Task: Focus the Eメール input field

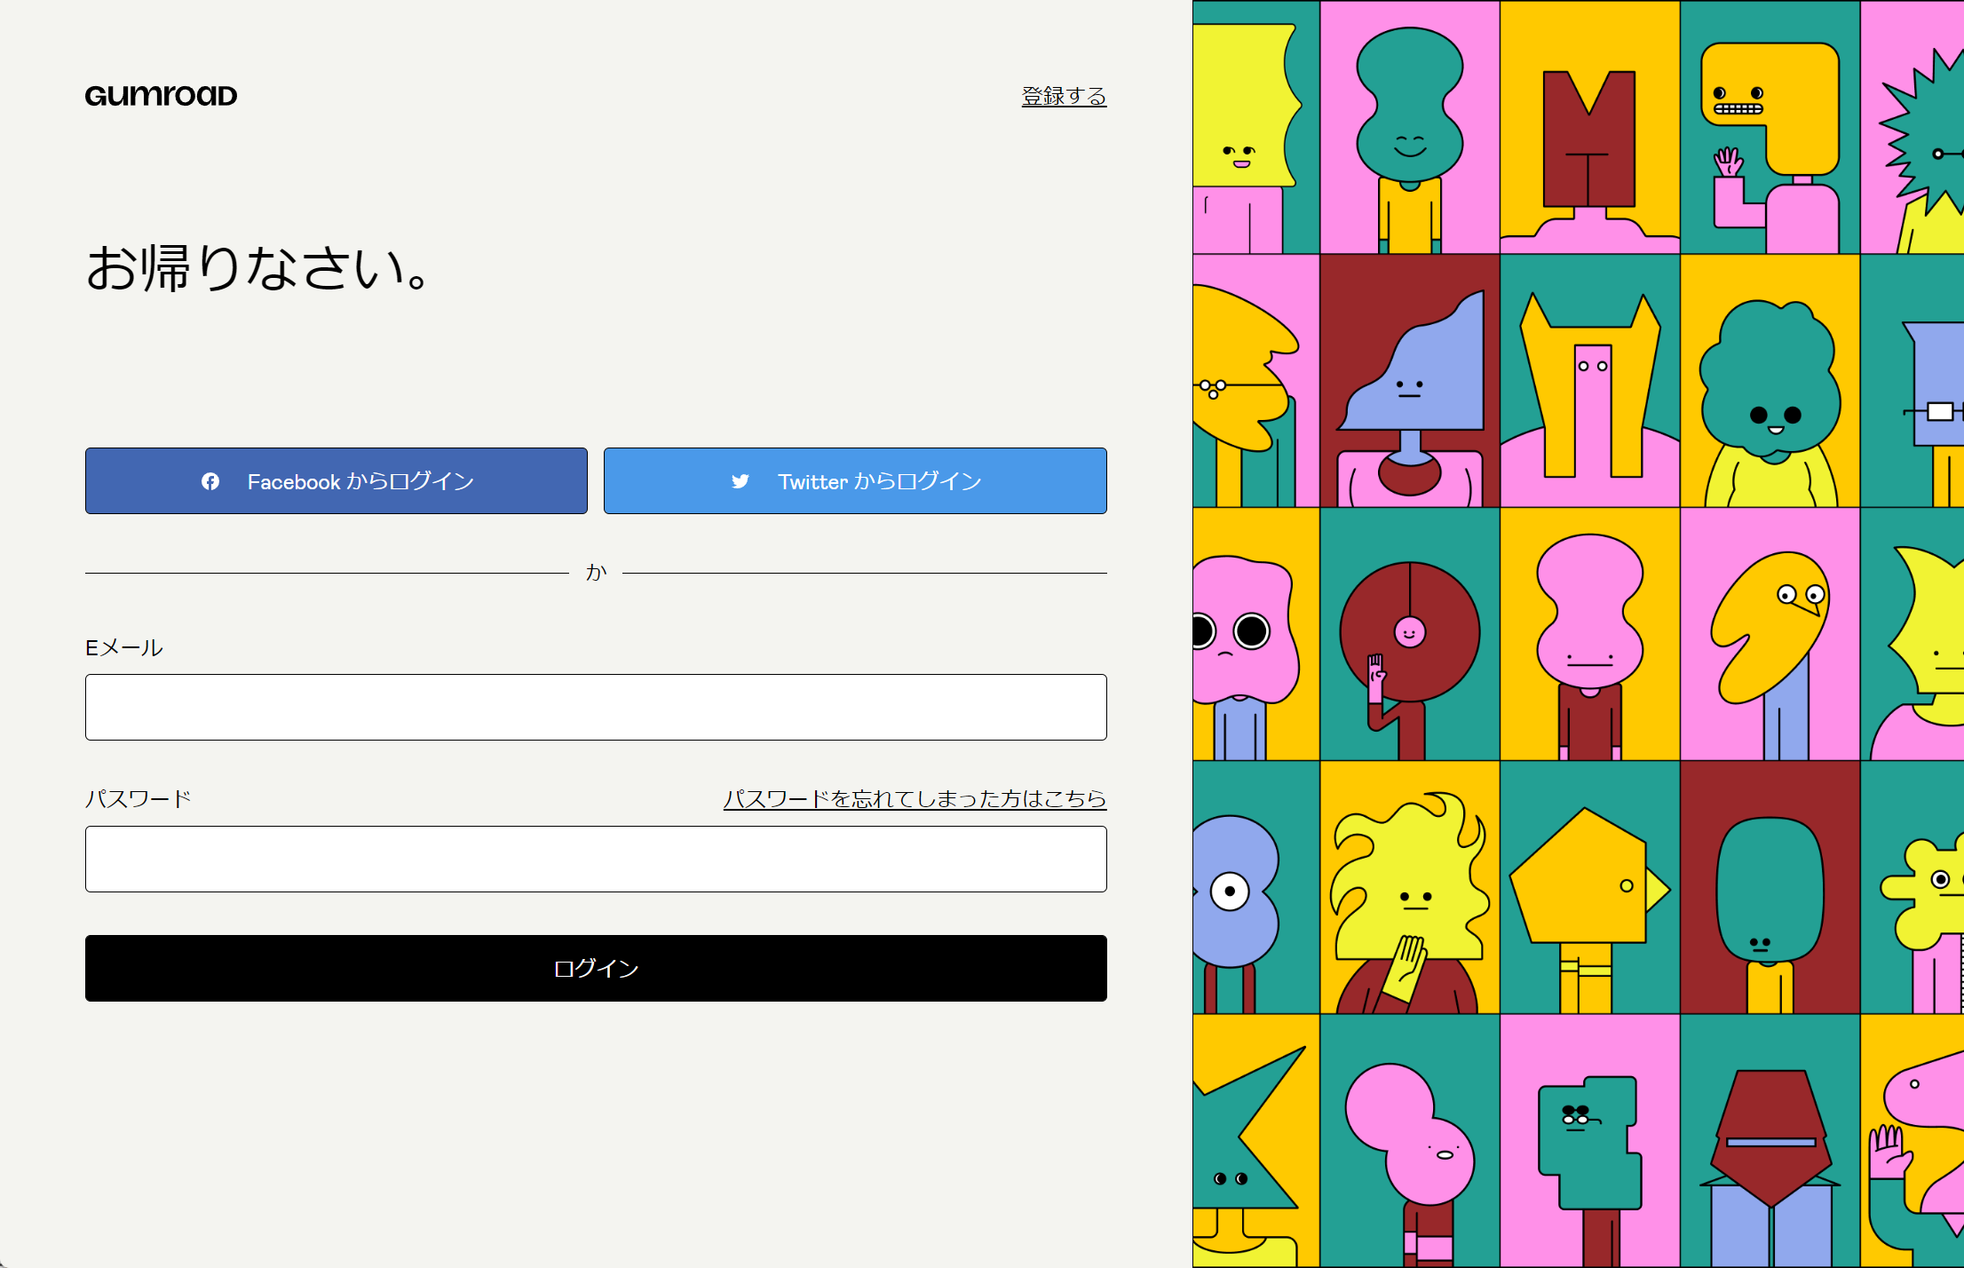Action: (596, 707)
